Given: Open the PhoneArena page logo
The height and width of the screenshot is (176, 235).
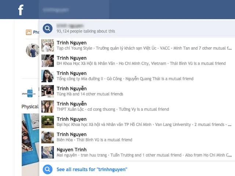Looking at the screenshot, I should tap(29, 93).
